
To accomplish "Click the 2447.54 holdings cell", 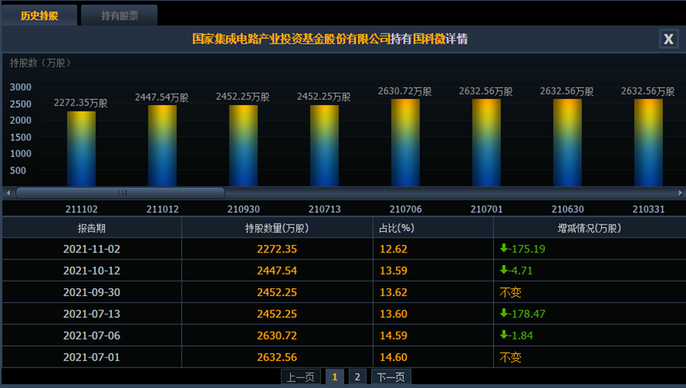I will (x=277, y=271).
